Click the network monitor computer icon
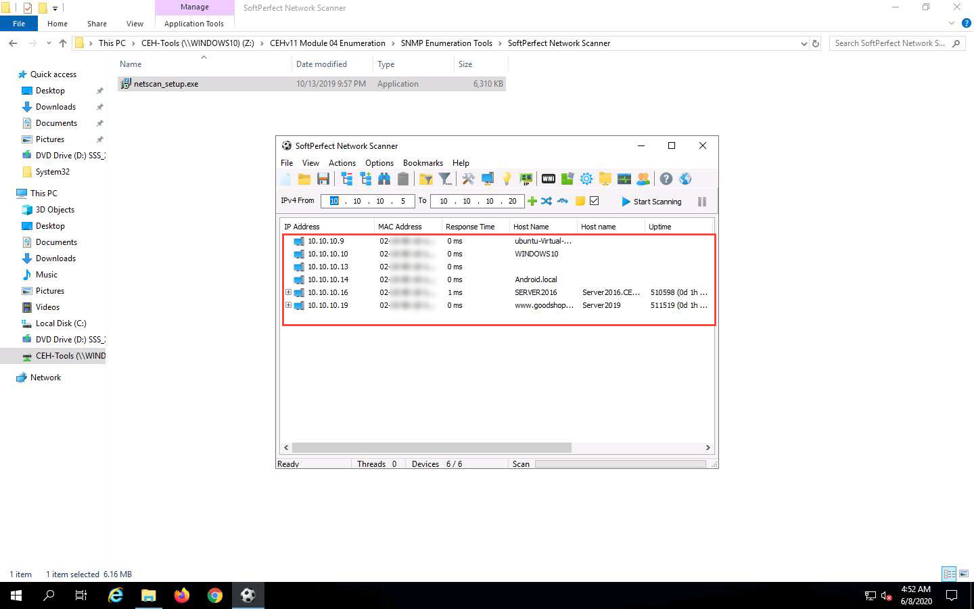The image size is (974, 609). [487, 179]
